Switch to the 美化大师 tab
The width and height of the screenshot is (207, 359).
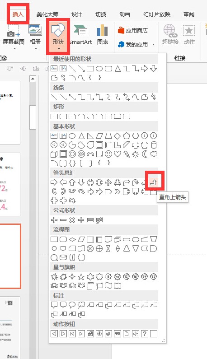pyautogui.click(x=47, y=14)
